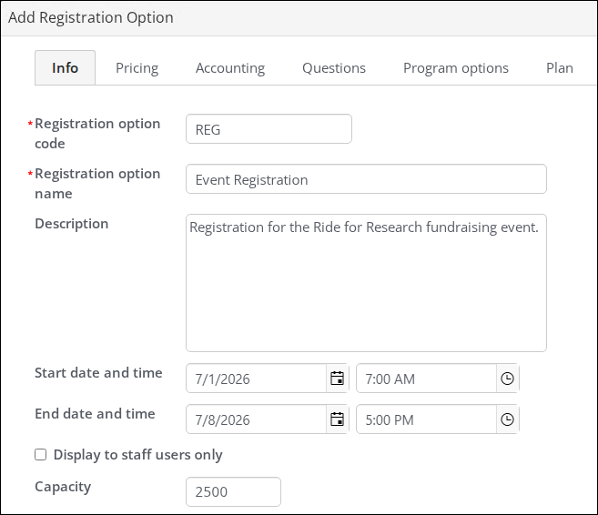Switch to the Pricing tab

click(137, 68)
